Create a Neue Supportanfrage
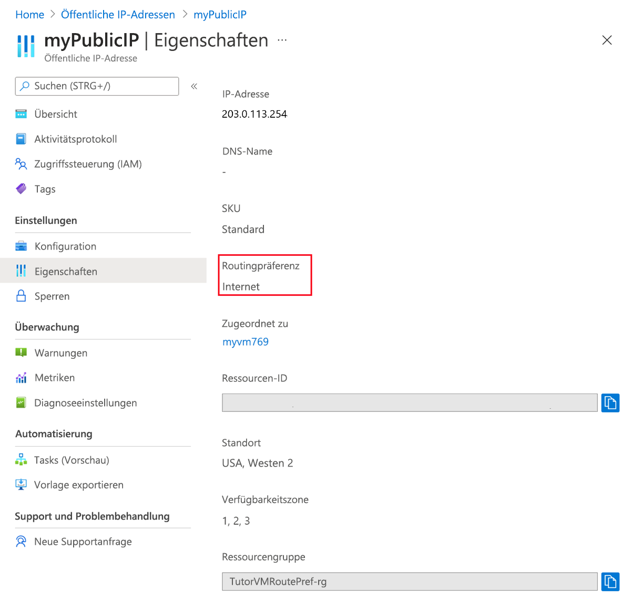 tap(83, 541)
